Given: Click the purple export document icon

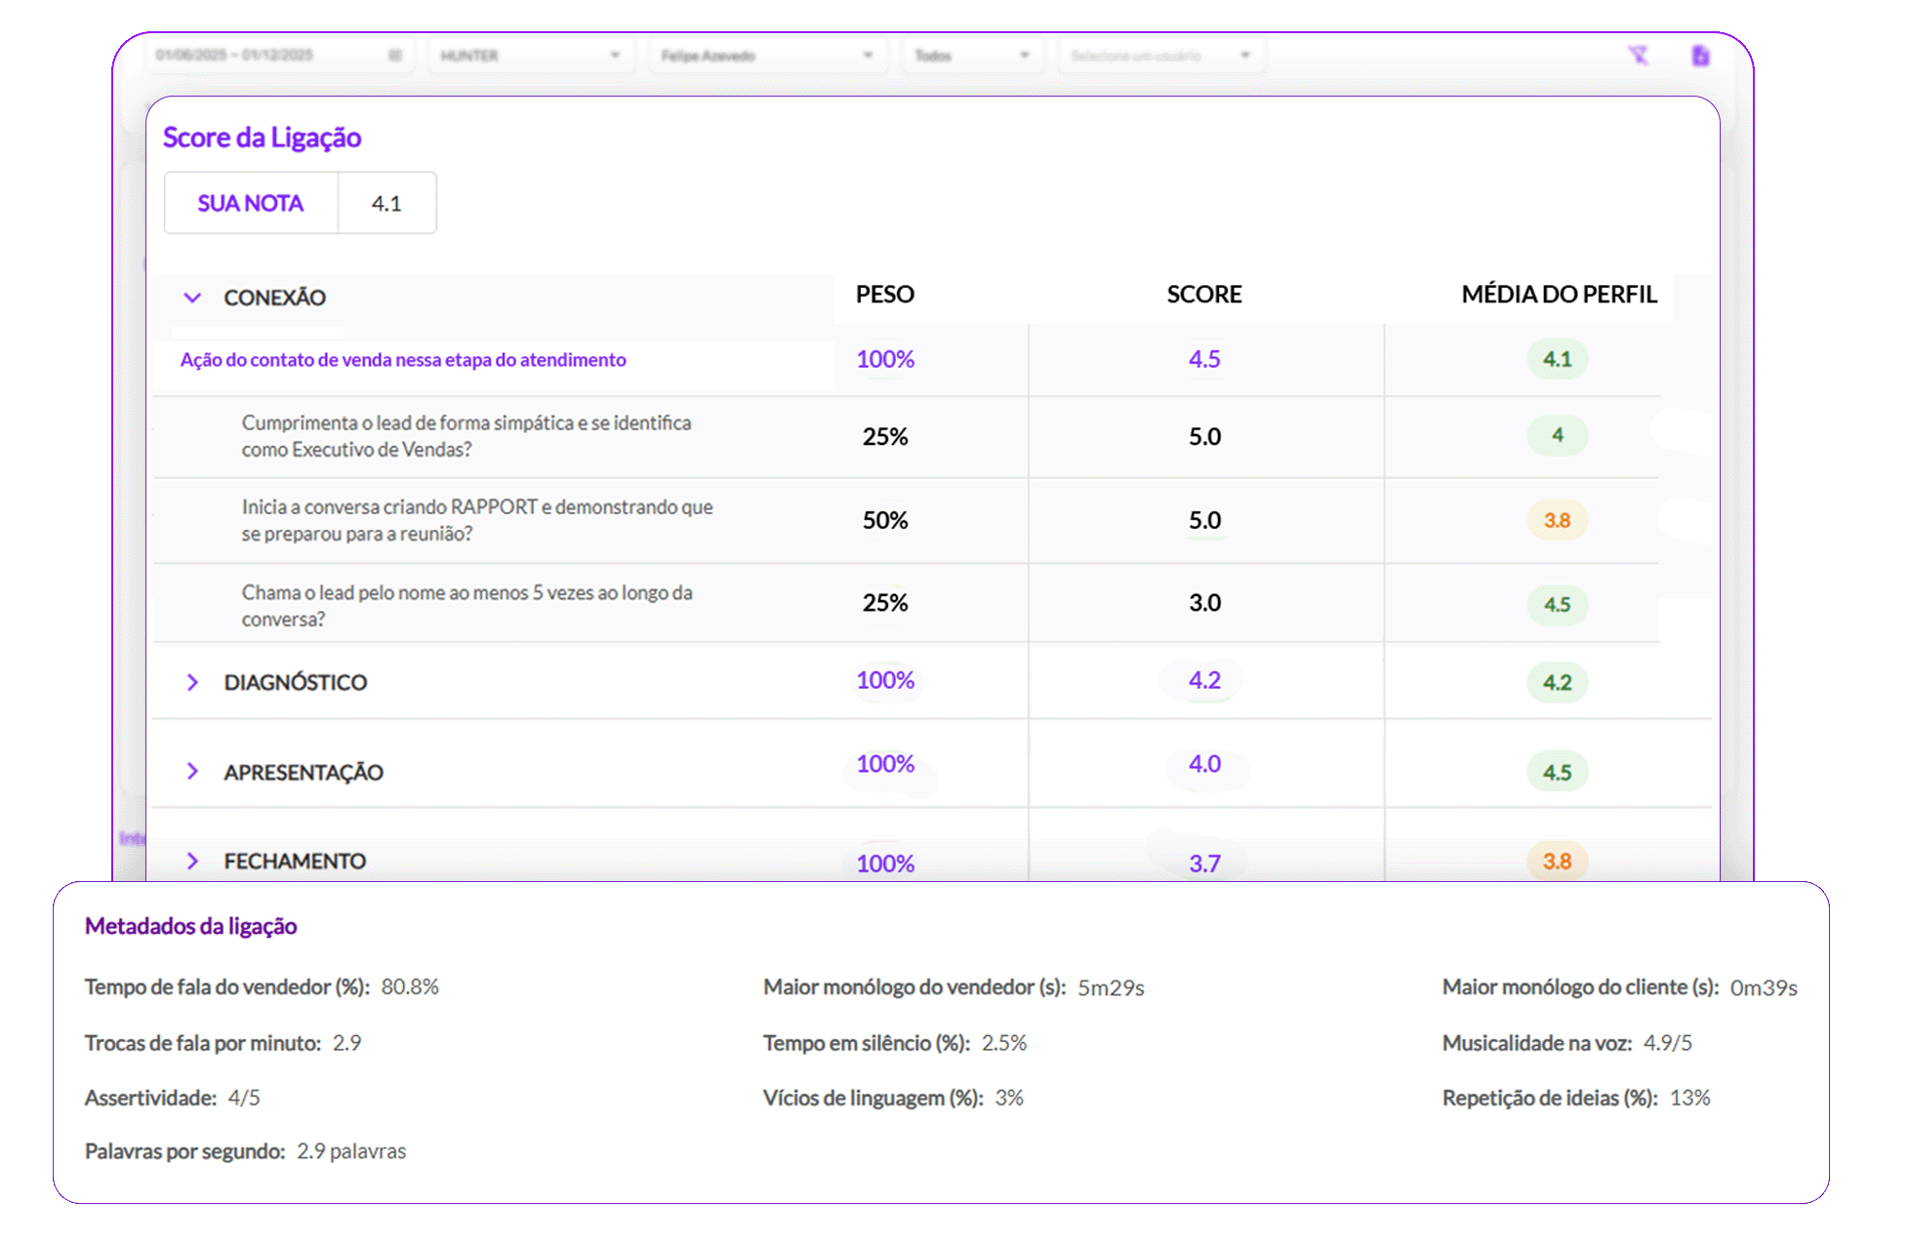Looking at the screenshot, I should [x=1700, y=56].
